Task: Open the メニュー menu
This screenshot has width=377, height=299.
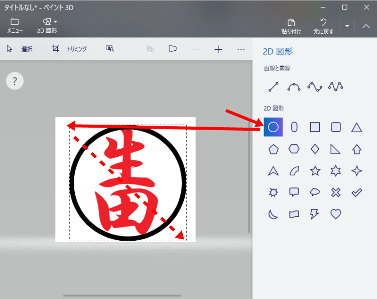Action: tap(15, 25)
